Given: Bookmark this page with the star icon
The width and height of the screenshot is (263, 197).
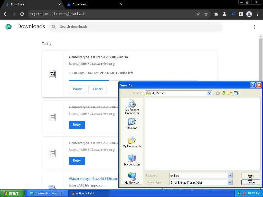Looking at the screenshot, I should tap(206, 14).
